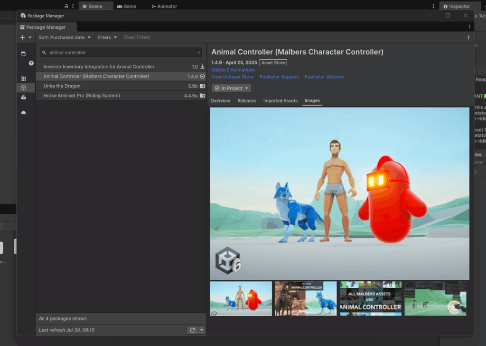Open the In Project sidebar section icon

pos(24,54)
